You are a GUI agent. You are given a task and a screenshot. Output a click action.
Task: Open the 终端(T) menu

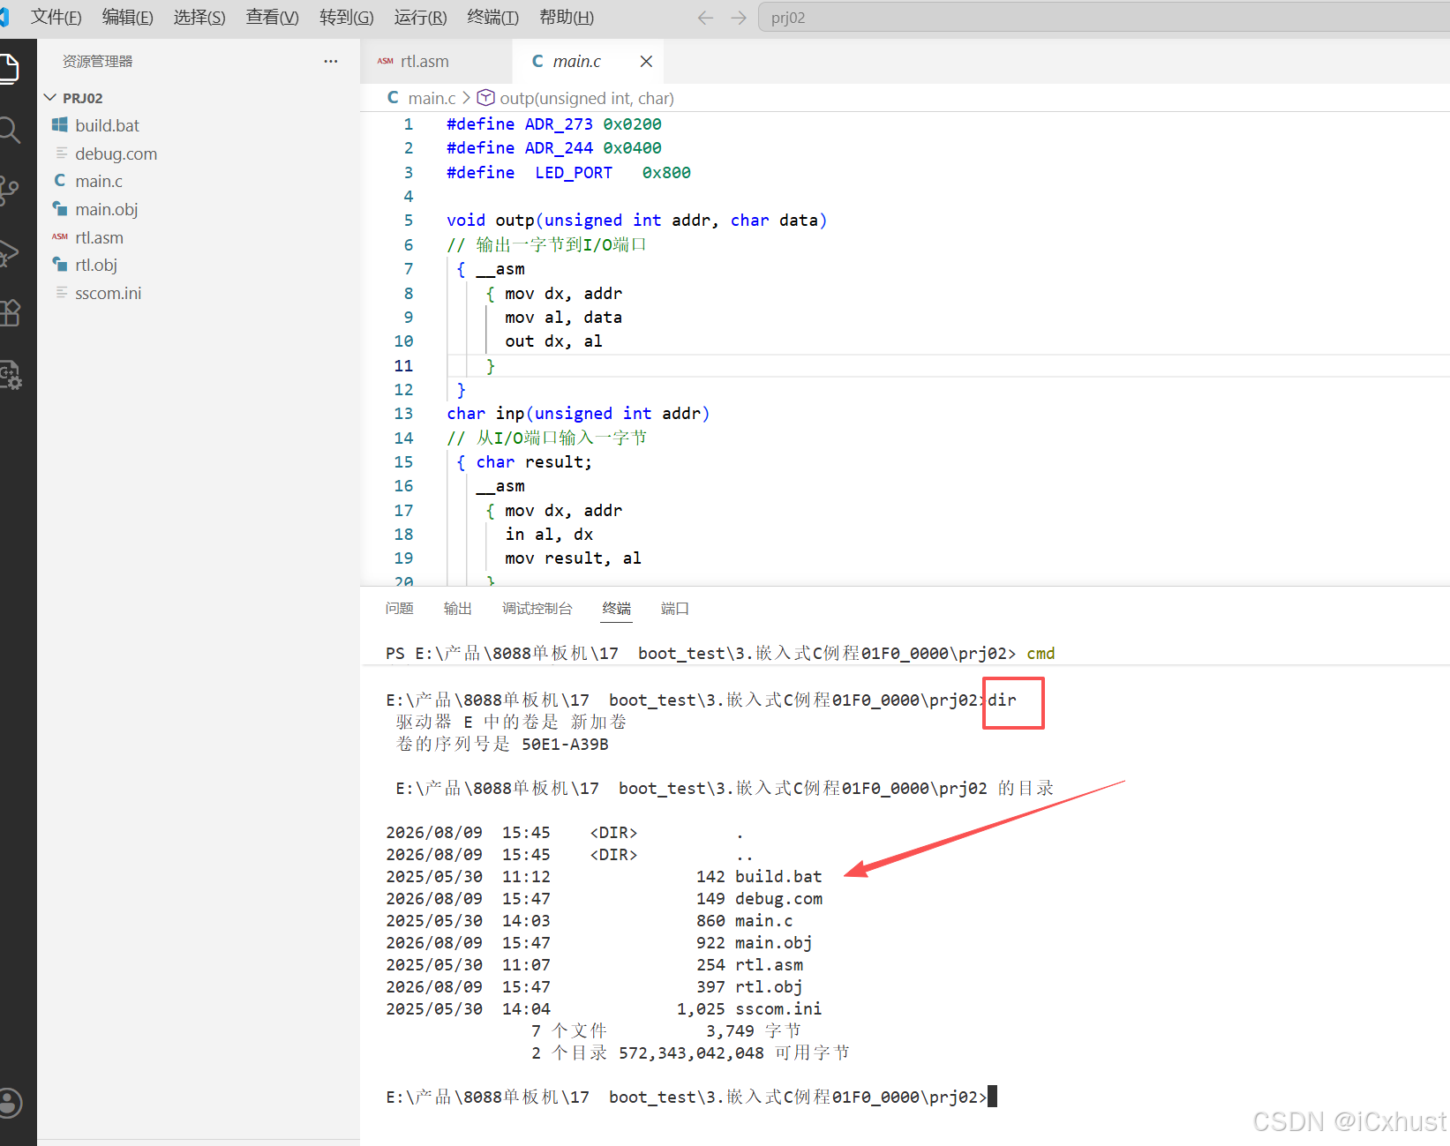point(492,18)
